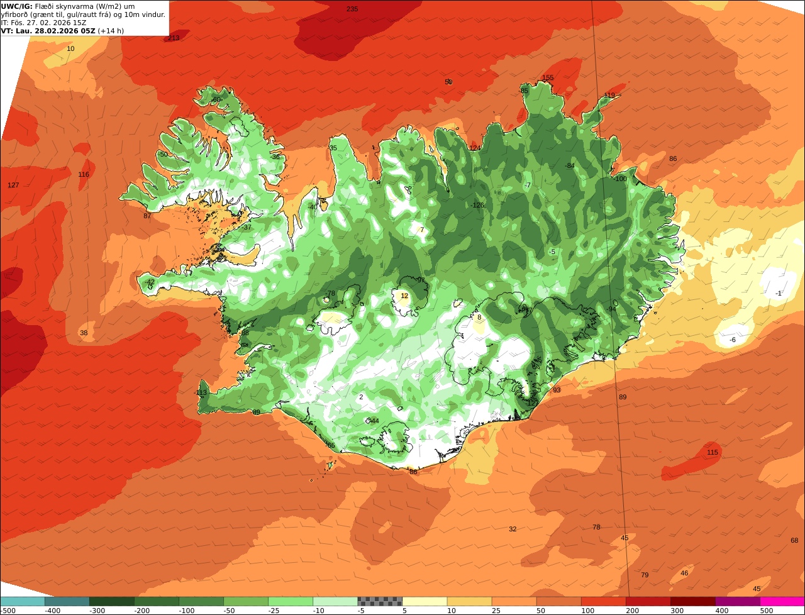Click the 'IT: Fös. 27. 02. 2026 15Z' line
The height and width of the screenshot is (615, 805).
point(44,22)
